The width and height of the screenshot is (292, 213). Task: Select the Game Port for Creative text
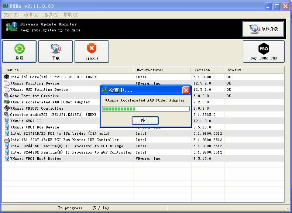[x=34, y=96]
